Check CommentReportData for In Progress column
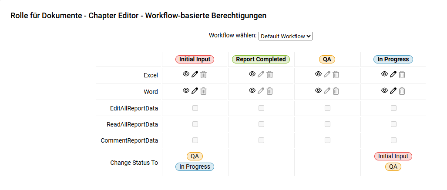This screenshot has height=190, width=447. (x=394, y=140)
